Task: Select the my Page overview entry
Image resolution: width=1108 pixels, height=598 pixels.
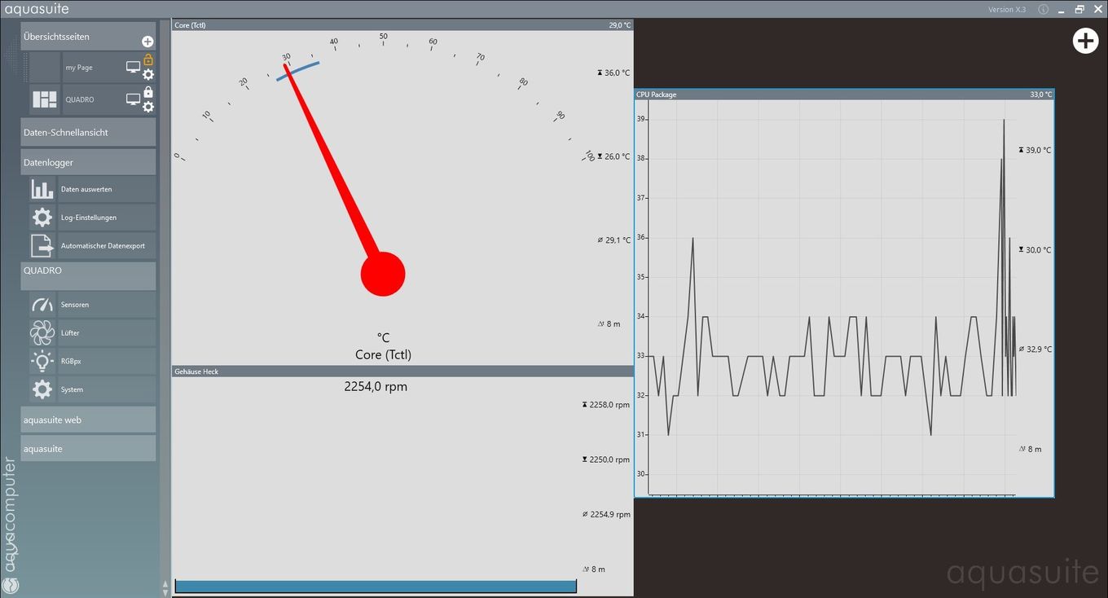Action: [79, 68]
